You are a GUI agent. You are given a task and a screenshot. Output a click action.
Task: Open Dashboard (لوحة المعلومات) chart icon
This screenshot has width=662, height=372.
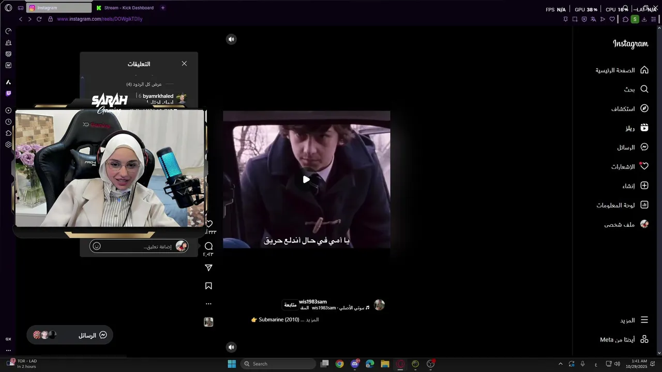point(644,205)
